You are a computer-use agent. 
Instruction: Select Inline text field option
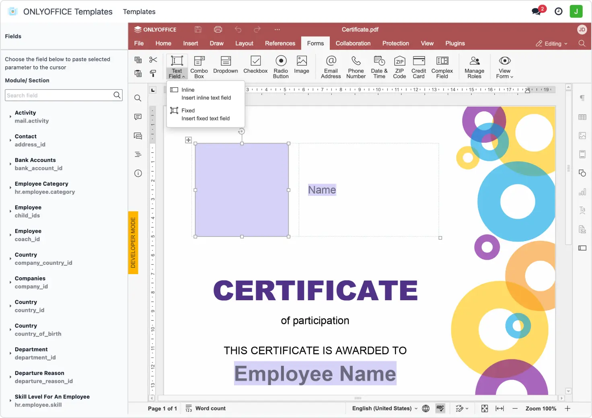pyautogui.click(x=206, y=94)
